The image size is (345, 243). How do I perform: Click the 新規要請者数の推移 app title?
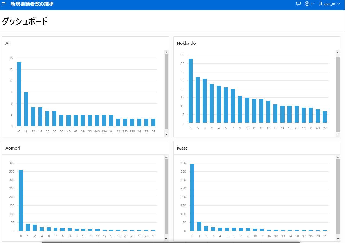point(32,4)
